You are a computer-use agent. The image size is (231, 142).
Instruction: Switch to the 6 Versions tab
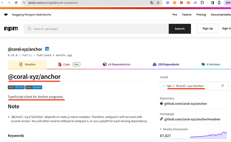(211, 64)
